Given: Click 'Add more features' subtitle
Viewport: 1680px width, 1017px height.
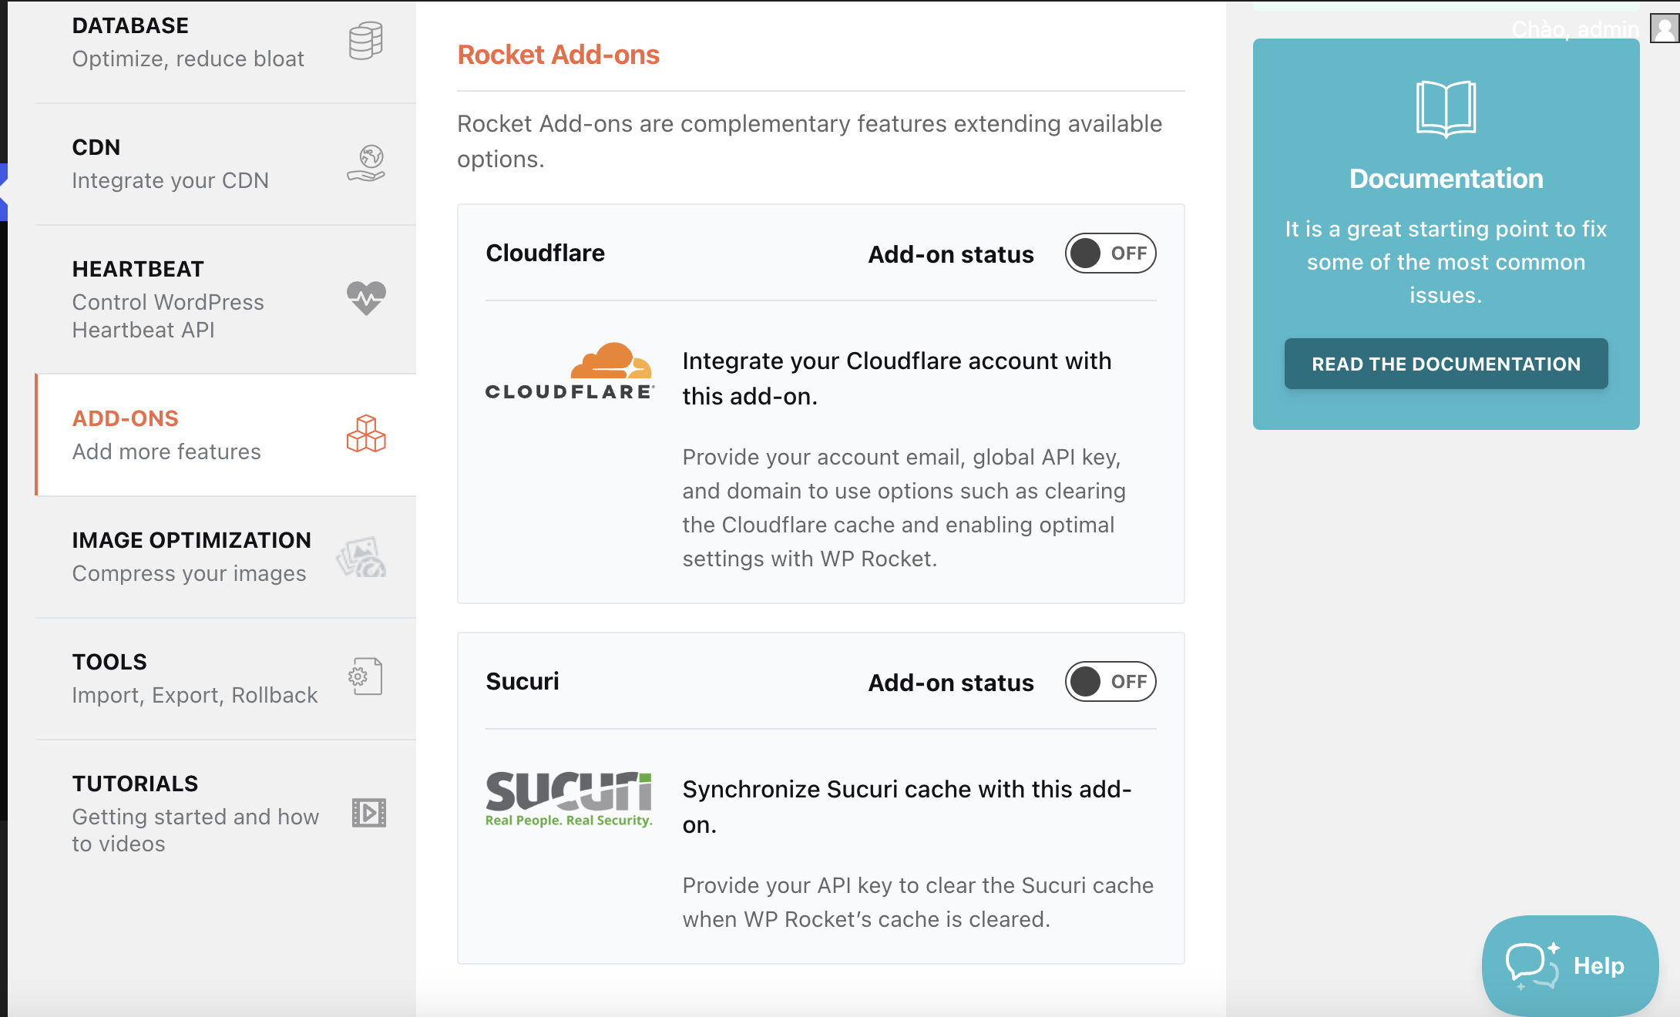Looking at the screenshot, I should (x=166, y=452).
